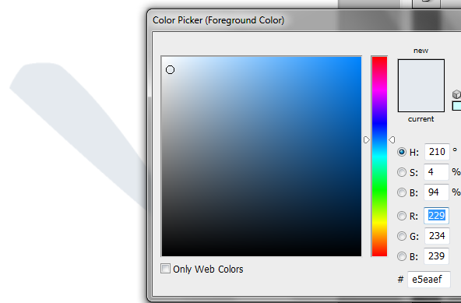Click the S field showing 4

click(x=436, y=172)
